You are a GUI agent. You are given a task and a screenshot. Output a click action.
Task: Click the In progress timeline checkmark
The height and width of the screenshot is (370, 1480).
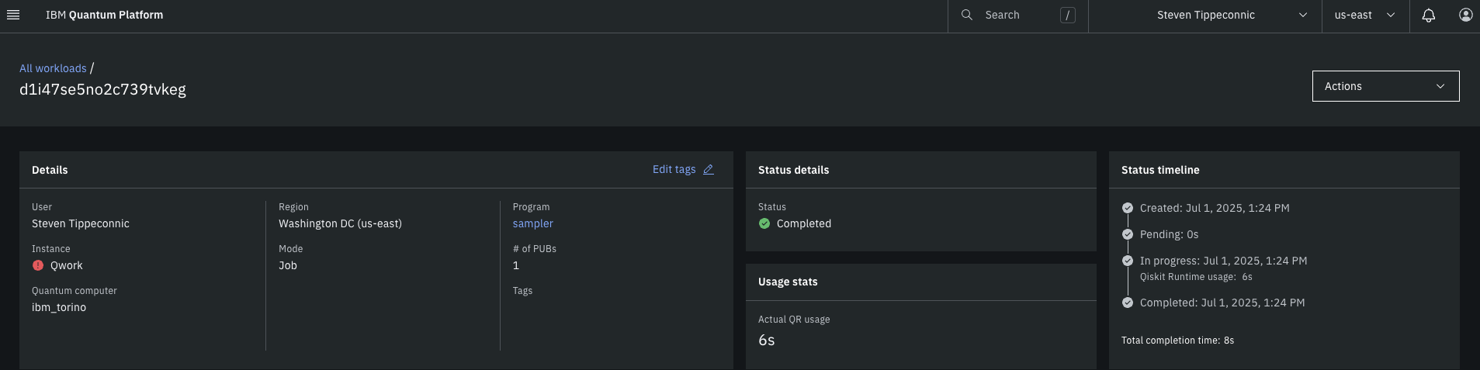(x=1128, y=261)
